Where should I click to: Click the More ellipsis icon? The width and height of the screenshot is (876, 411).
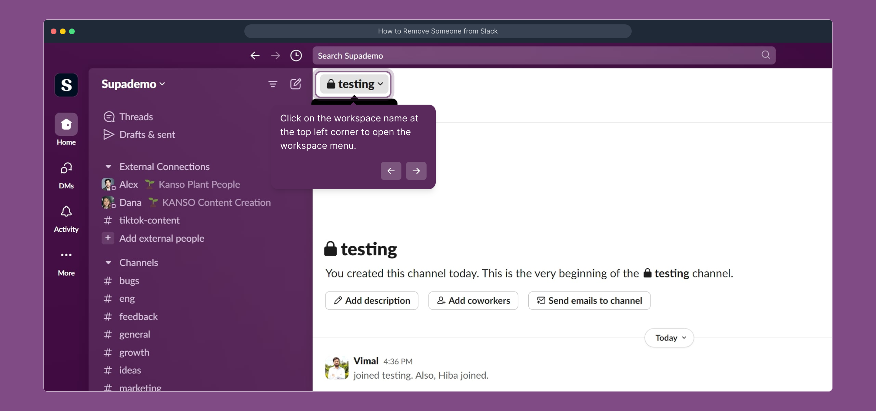tap(66, 255)
